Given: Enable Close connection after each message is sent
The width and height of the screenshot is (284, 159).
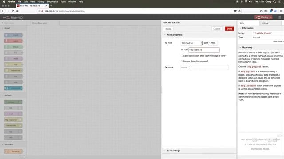Looking at the screenshot, I should pyautogui.click(x=181, y=56).
